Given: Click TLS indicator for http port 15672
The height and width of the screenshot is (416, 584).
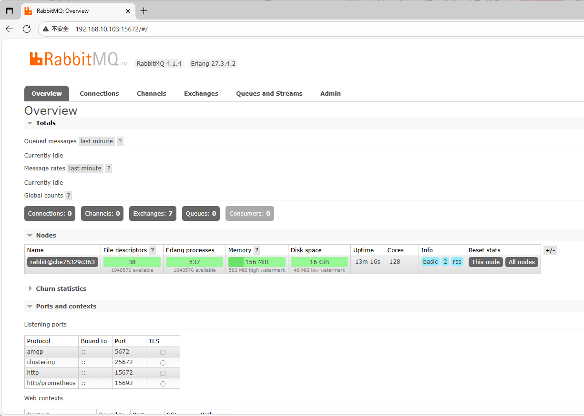Looking at the screenshot, I should 163,373.
